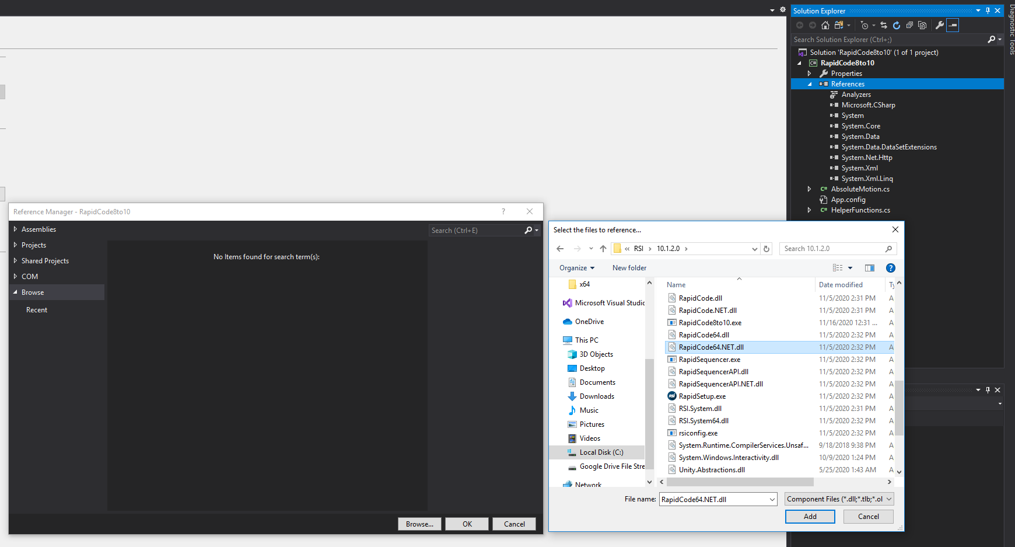Toggle Preview Selected Items button in Solution Explorer

[953, 25]
